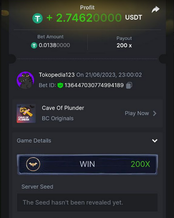The width and height of the screenshot is (174, 218).
Task: Click Play Now link
Action: pos(137,113)
